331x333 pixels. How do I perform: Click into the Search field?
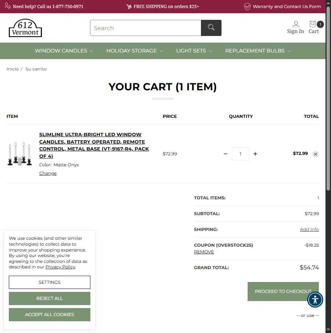click(145, 28)
